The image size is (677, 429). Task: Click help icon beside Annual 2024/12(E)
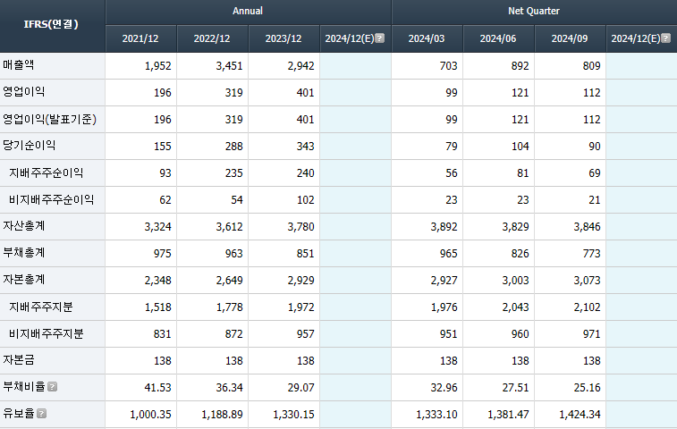(x=379, y=38)
